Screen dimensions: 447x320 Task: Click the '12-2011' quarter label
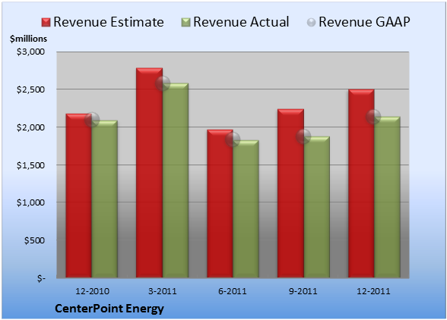click(373, 291)
